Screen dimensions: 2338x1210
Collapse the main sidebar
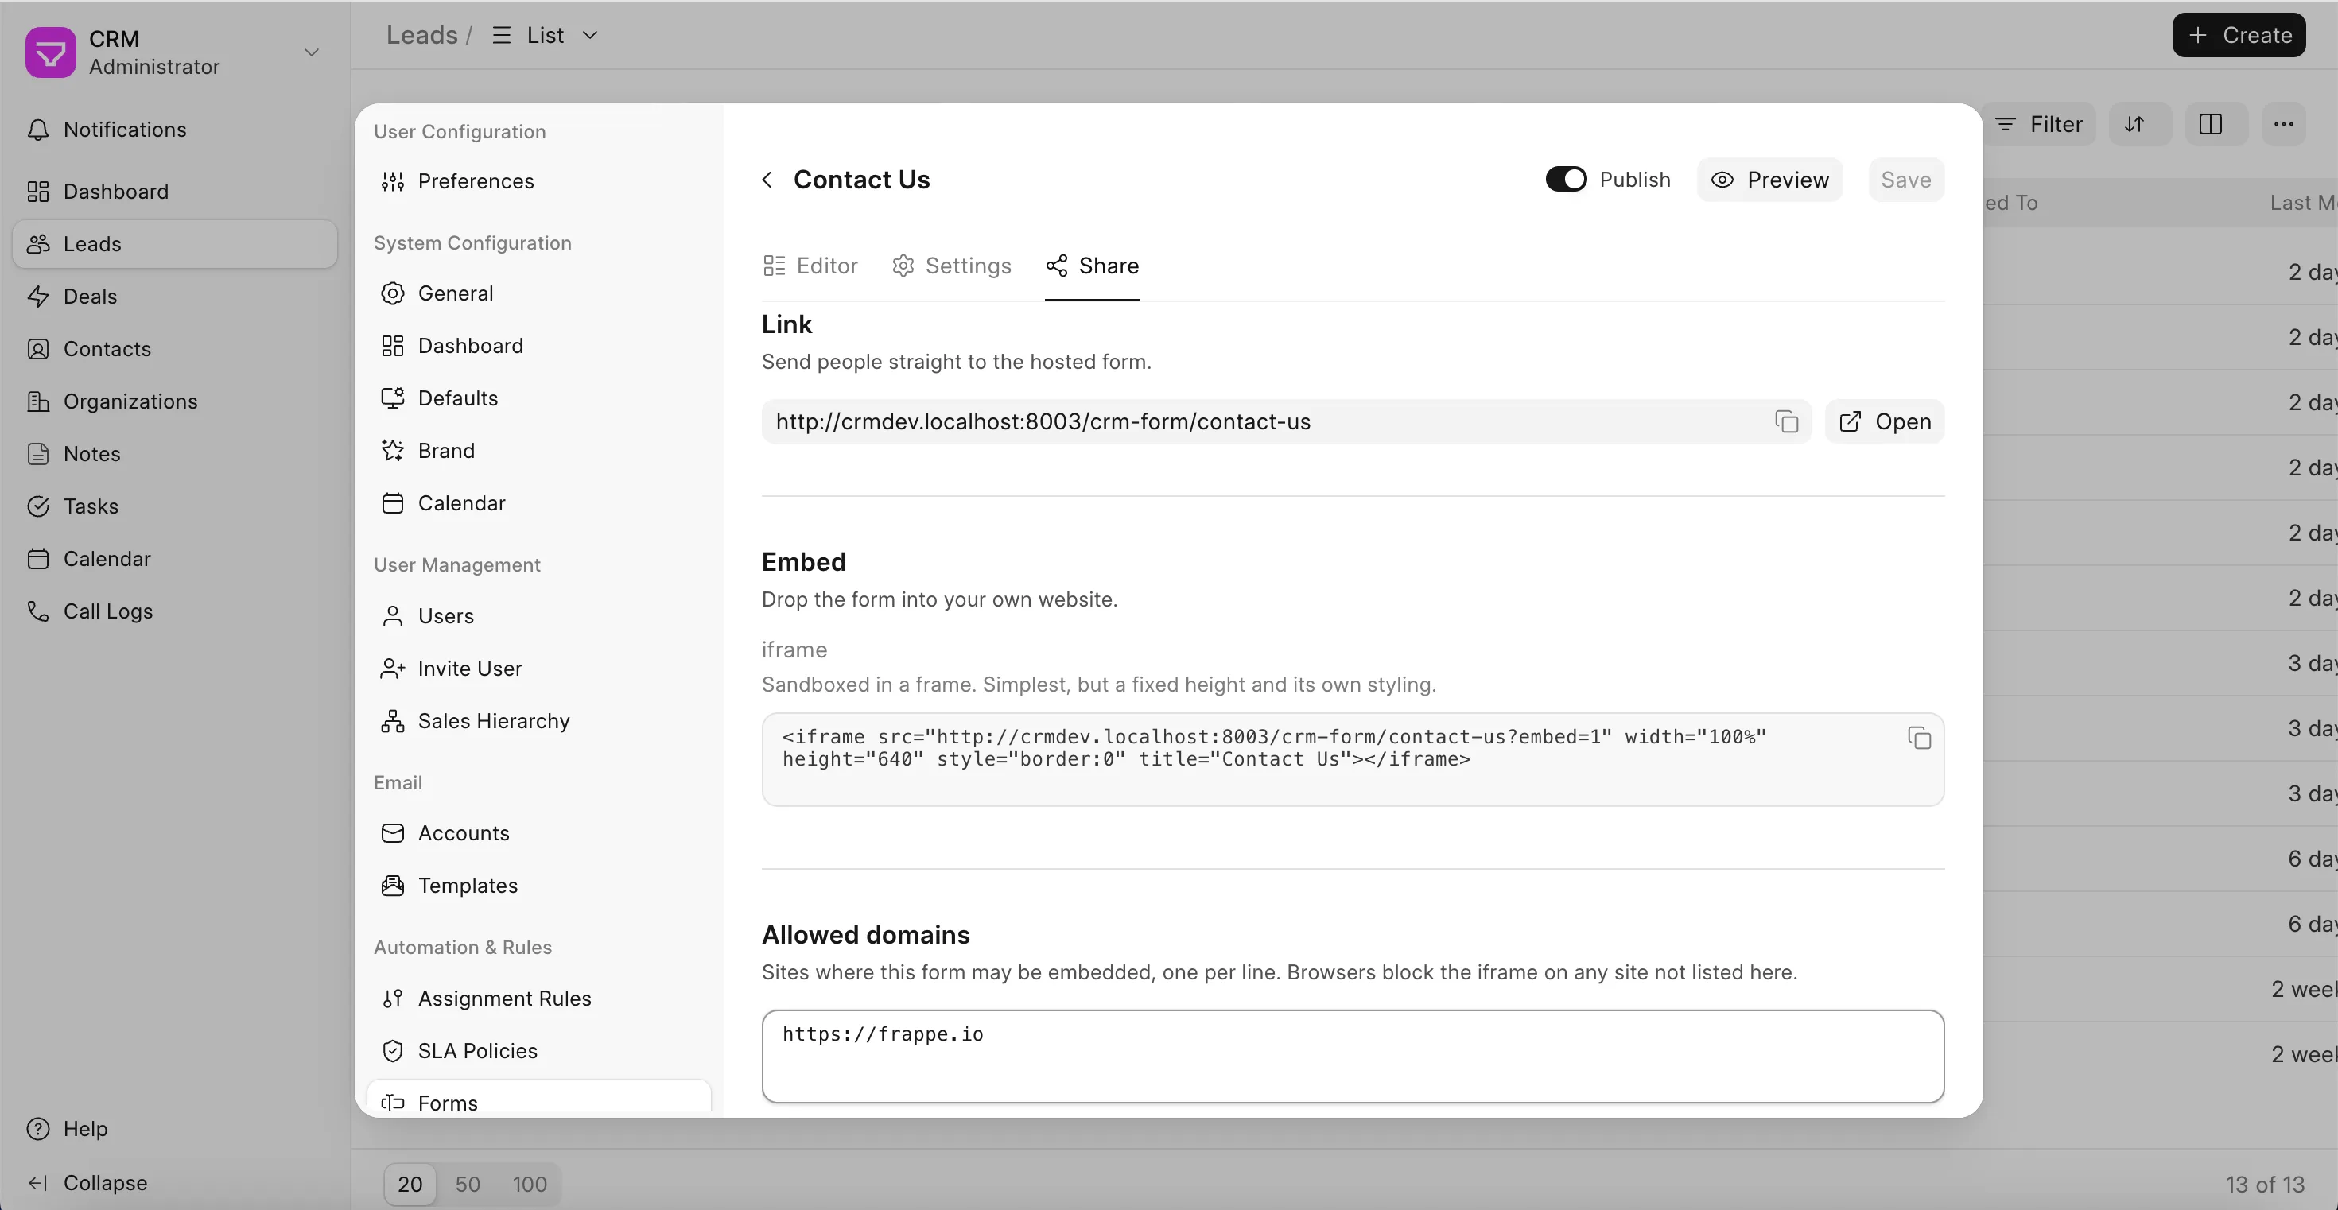click(x=174, y=1183)
